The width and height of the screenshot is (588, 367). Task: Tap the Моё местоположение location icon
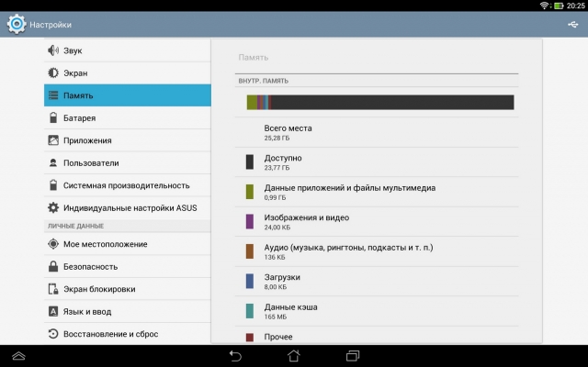pyautogui.click(x=53, y=244)
